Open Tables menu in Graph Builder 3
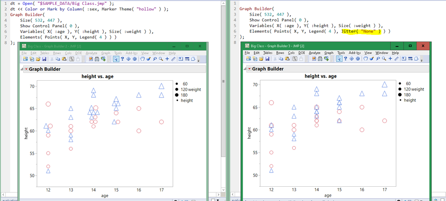The width and height of the screenshot is (446, 201). 268,53
